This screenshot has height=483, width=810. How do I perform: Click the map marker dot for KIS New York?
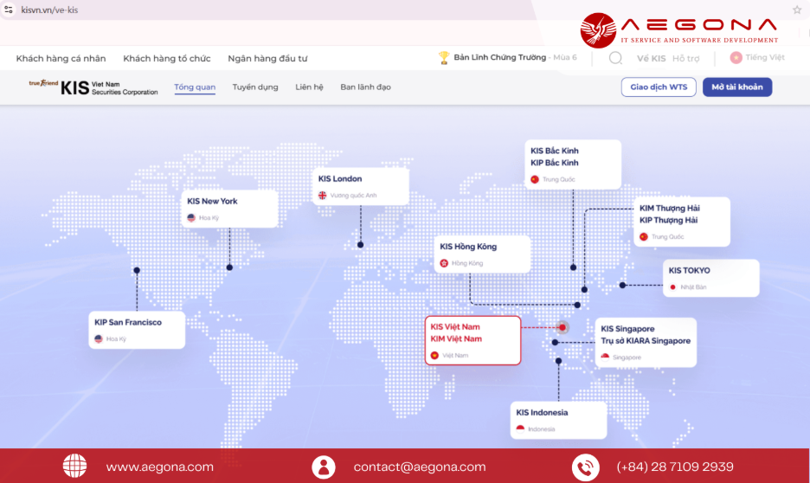[x=229, y=267]
